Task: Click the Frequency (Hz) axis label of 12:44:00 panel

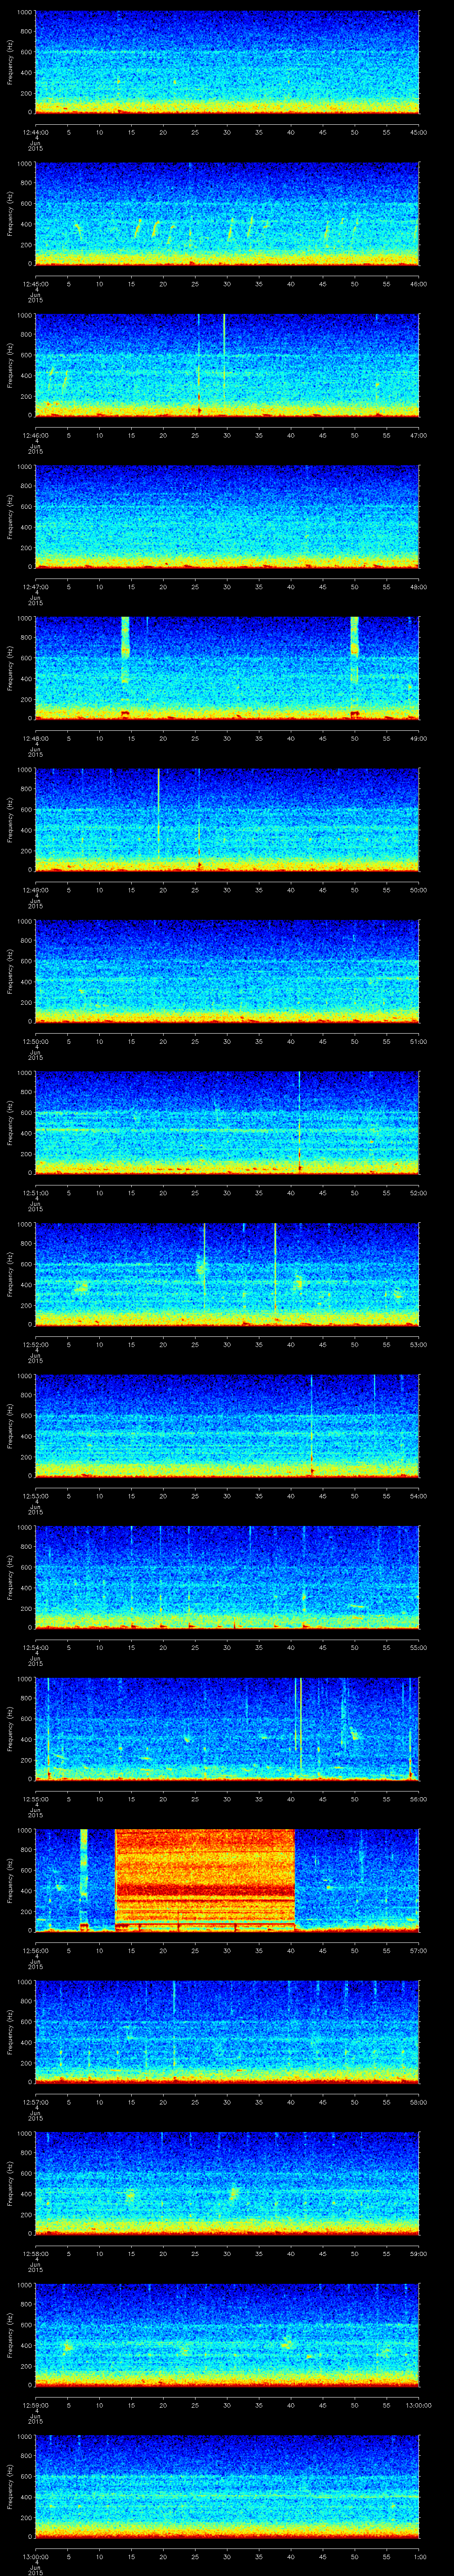Action: coord(11,62)
